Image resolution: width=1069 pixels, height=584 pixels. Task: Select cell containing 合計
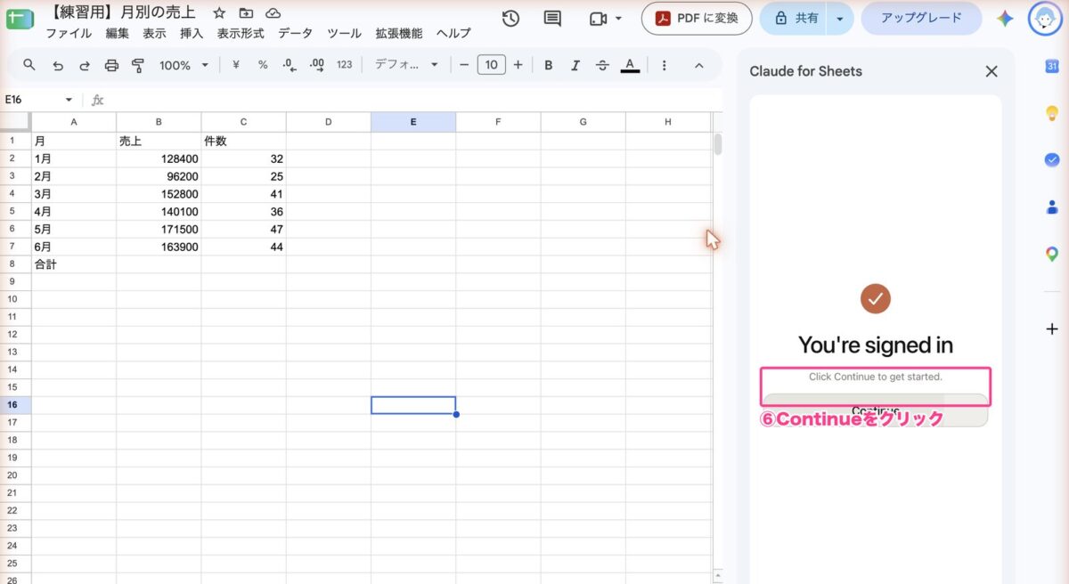click(x=74, y=264)
